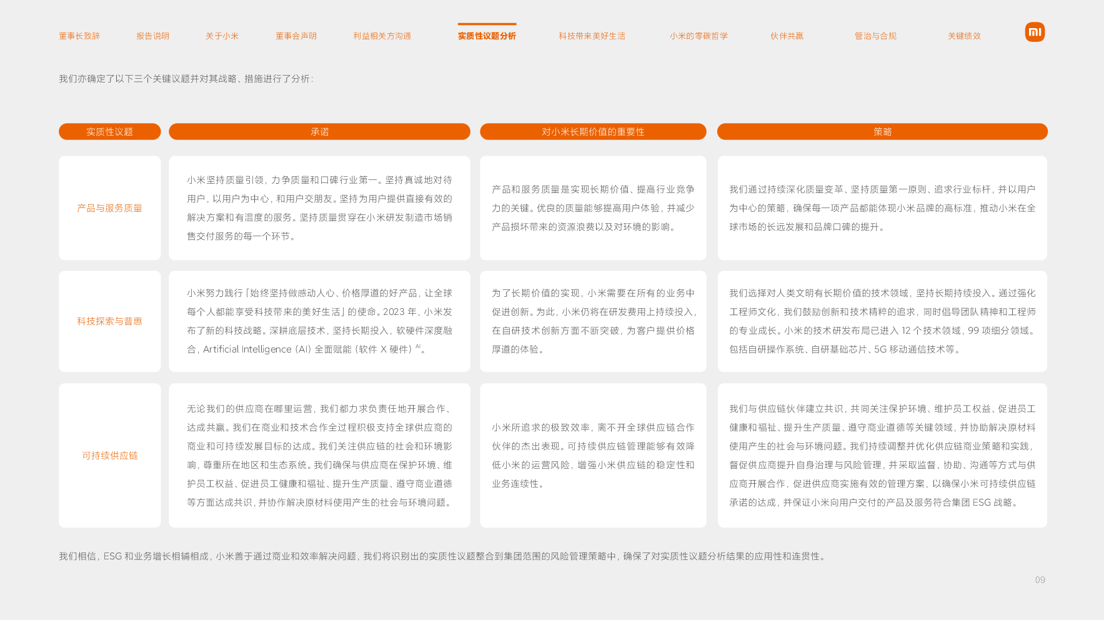Select the 产品与服务质量 topic cell

tap(110, 208)
